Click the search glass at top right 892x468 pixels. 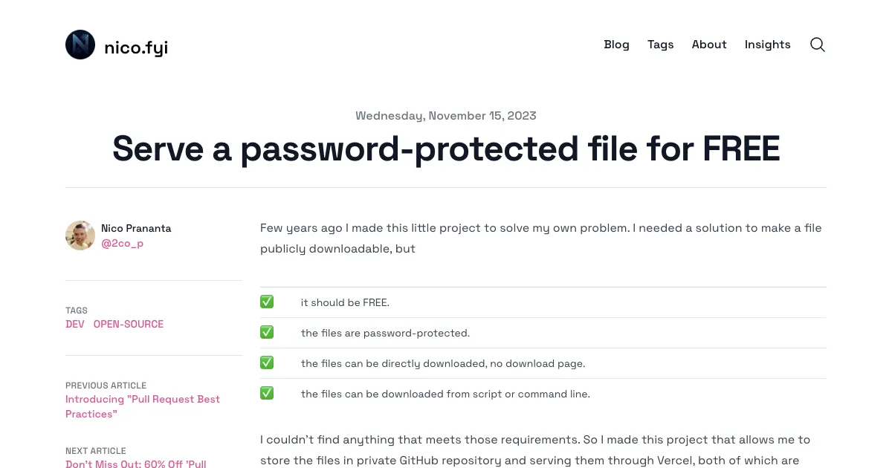tap(817, 45)
